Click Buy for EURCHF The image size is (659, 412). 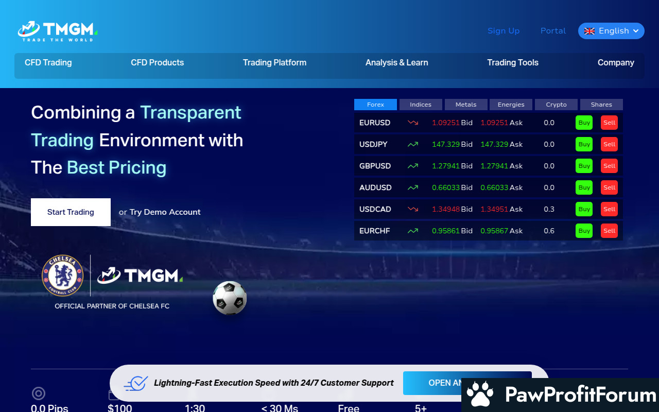pos(584,231)
